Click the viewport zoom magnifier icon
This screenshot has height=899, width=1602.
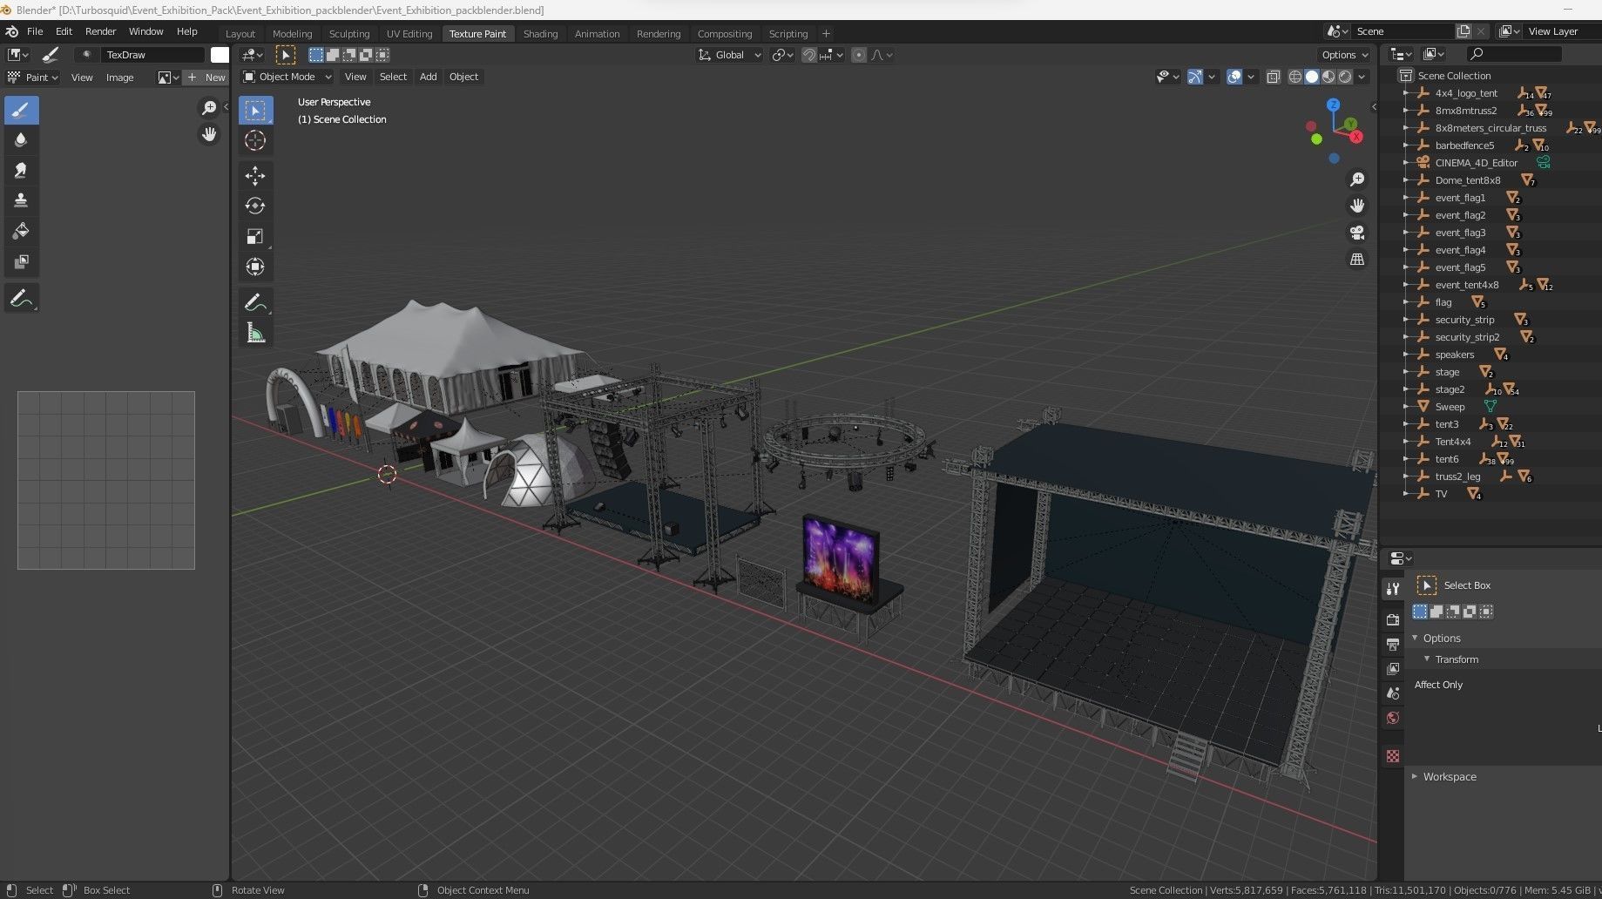pyautogui.click(x=1357, y=179)
